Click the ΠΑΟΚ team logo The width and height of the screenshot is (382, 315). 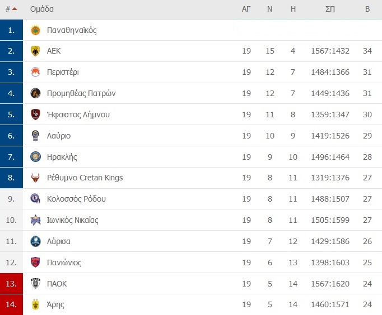coord(36,284)
